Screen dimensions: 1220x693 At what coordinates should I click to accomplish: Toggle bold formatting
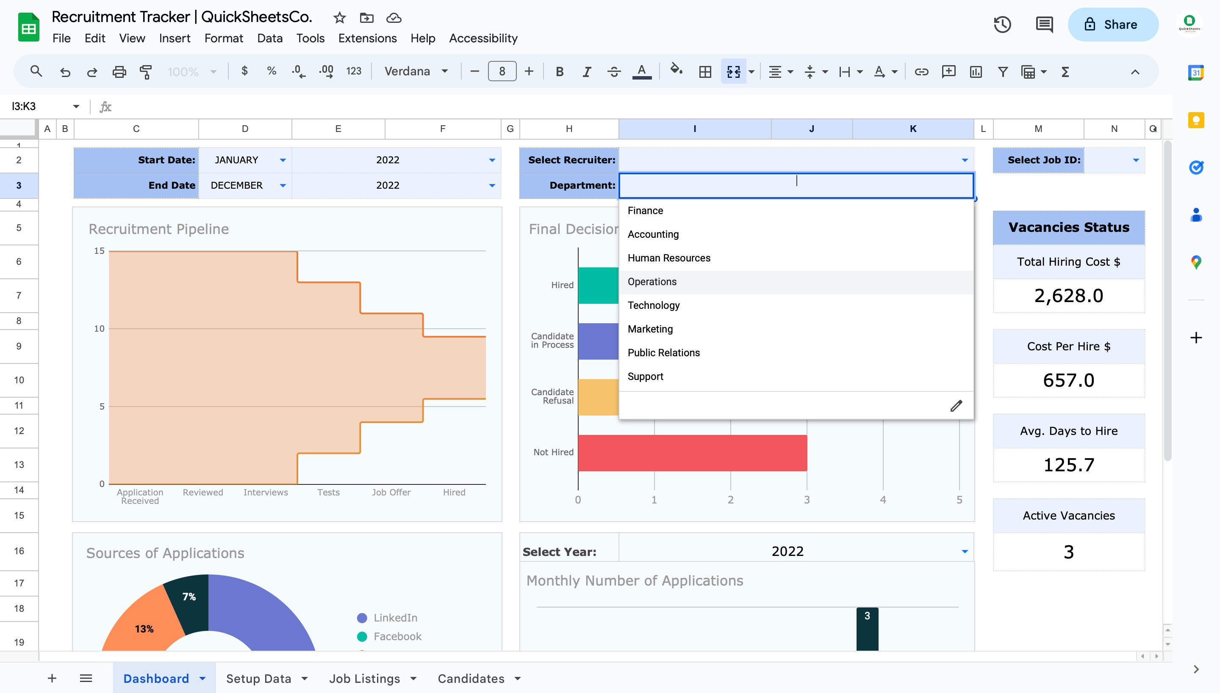560,71
